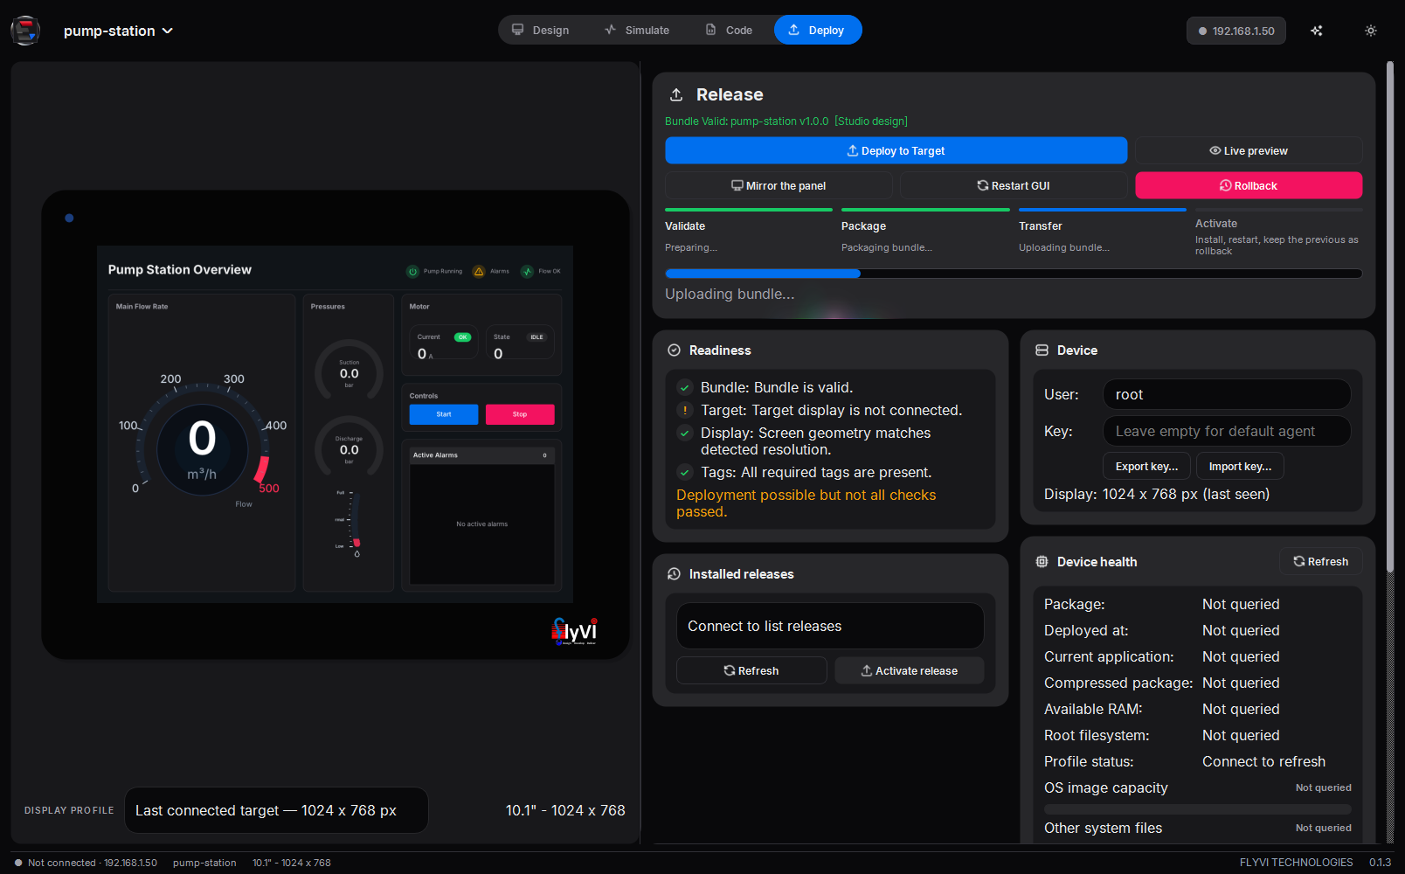Click the Pump Running indicator icon in preview
This screenshot has width=1405, height=874.
(412, 271)
